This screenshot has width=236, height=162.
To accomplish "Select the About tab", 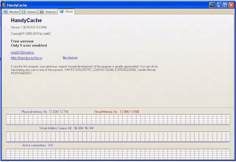I will [x=66, y=11].
